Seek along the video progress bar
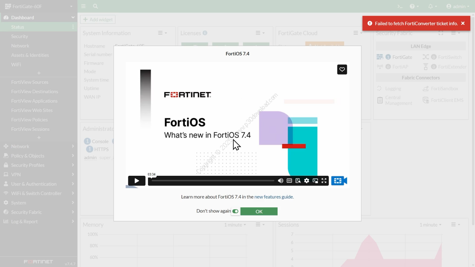The image size is (475, 267). click(x=213, y=181)
